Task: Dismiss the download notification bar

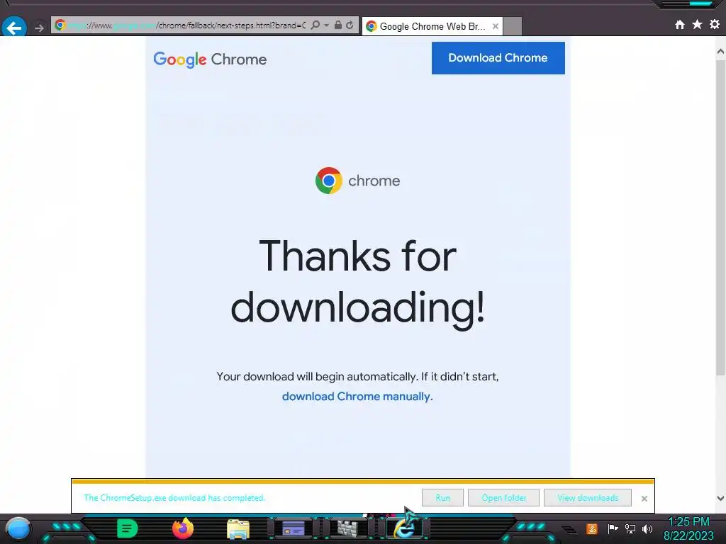Action: pos(644,499)
